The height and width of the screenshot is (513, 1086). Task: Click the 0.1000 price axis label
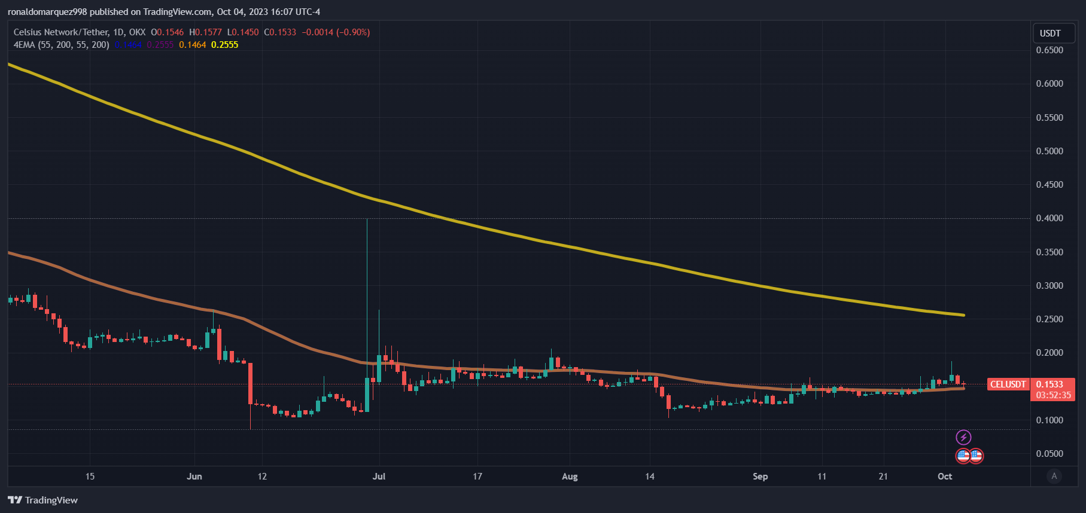click(x=1050, y=420)
